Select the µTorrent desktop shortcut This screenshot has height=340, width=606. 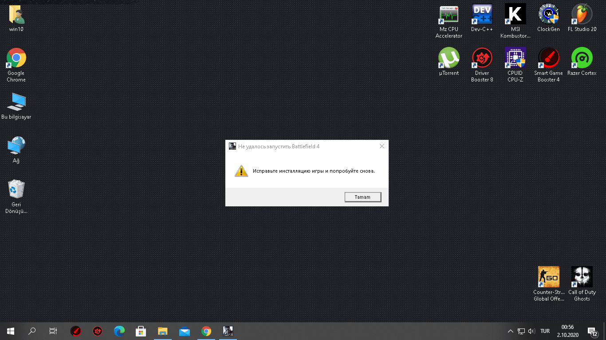[x=449, y=62]
